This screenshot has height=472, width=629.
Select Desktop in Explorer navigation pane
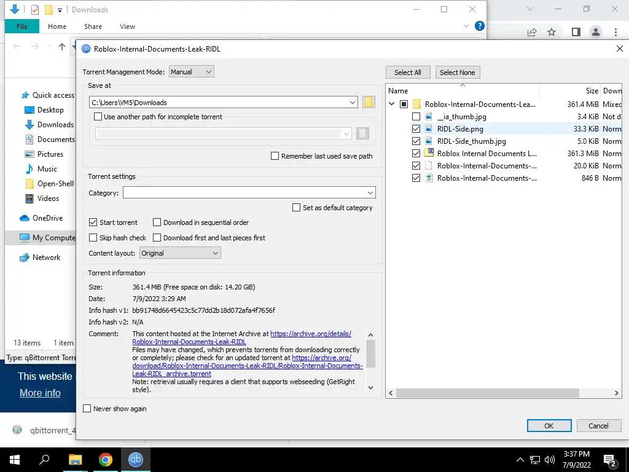tap(50, 110)
